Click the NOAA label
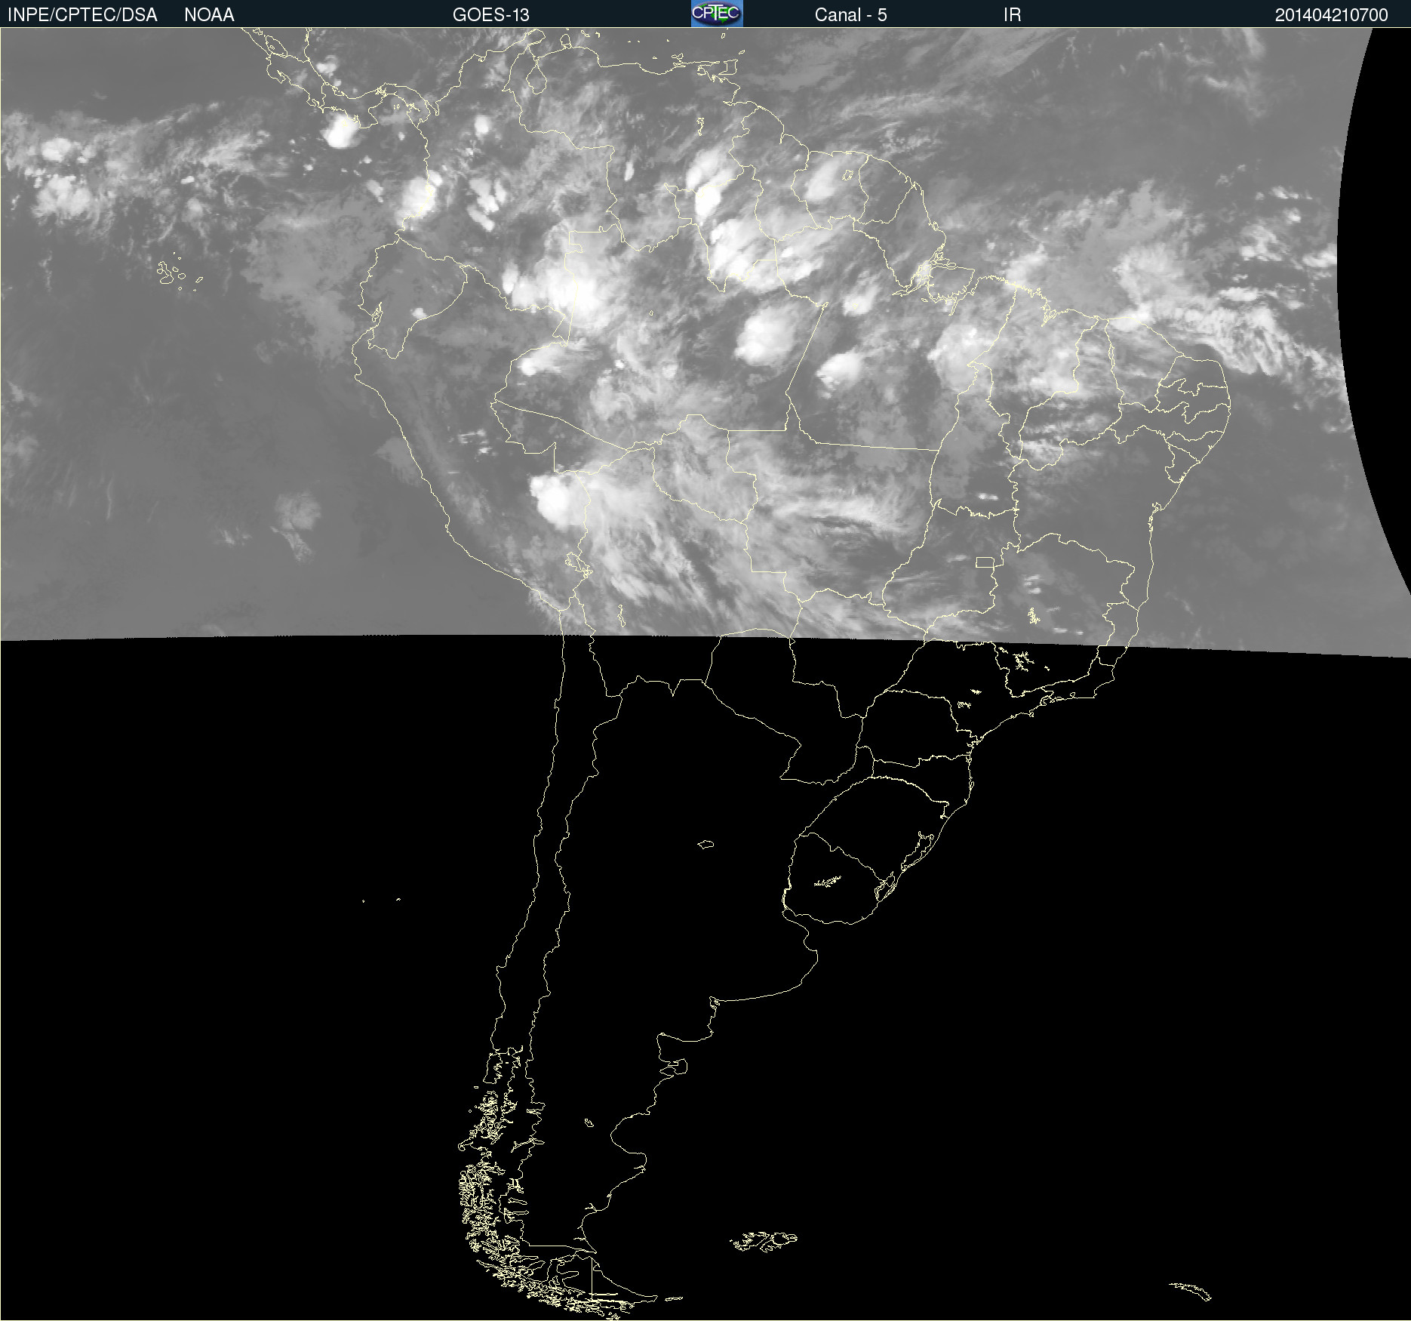Screen dimensions: 1411x1321 point(209,15)
